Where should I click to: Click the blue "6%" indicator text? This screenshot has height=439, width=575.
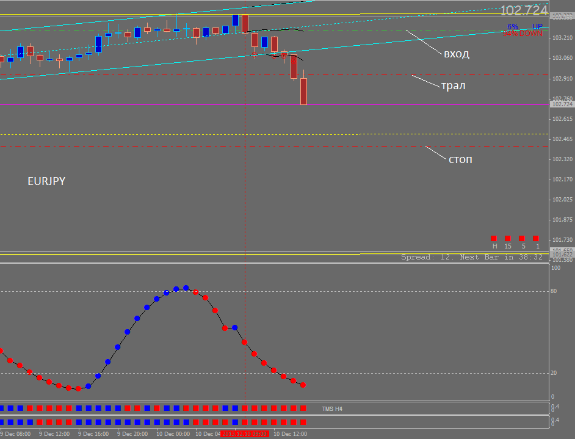pyautogui.click(x=513, y=27)
